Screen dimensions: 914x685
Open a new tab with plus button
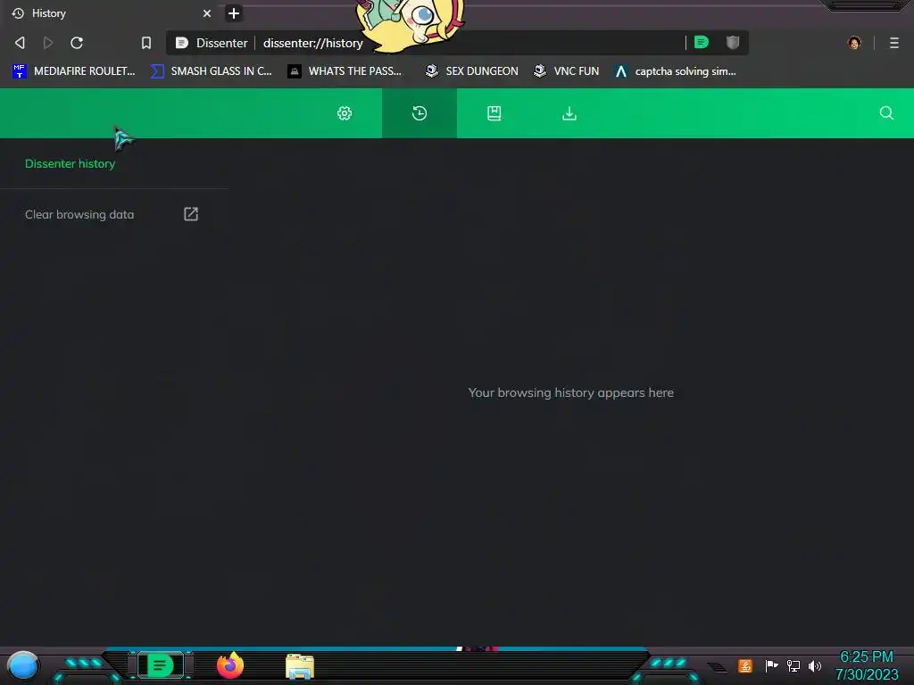click(234, 13)
